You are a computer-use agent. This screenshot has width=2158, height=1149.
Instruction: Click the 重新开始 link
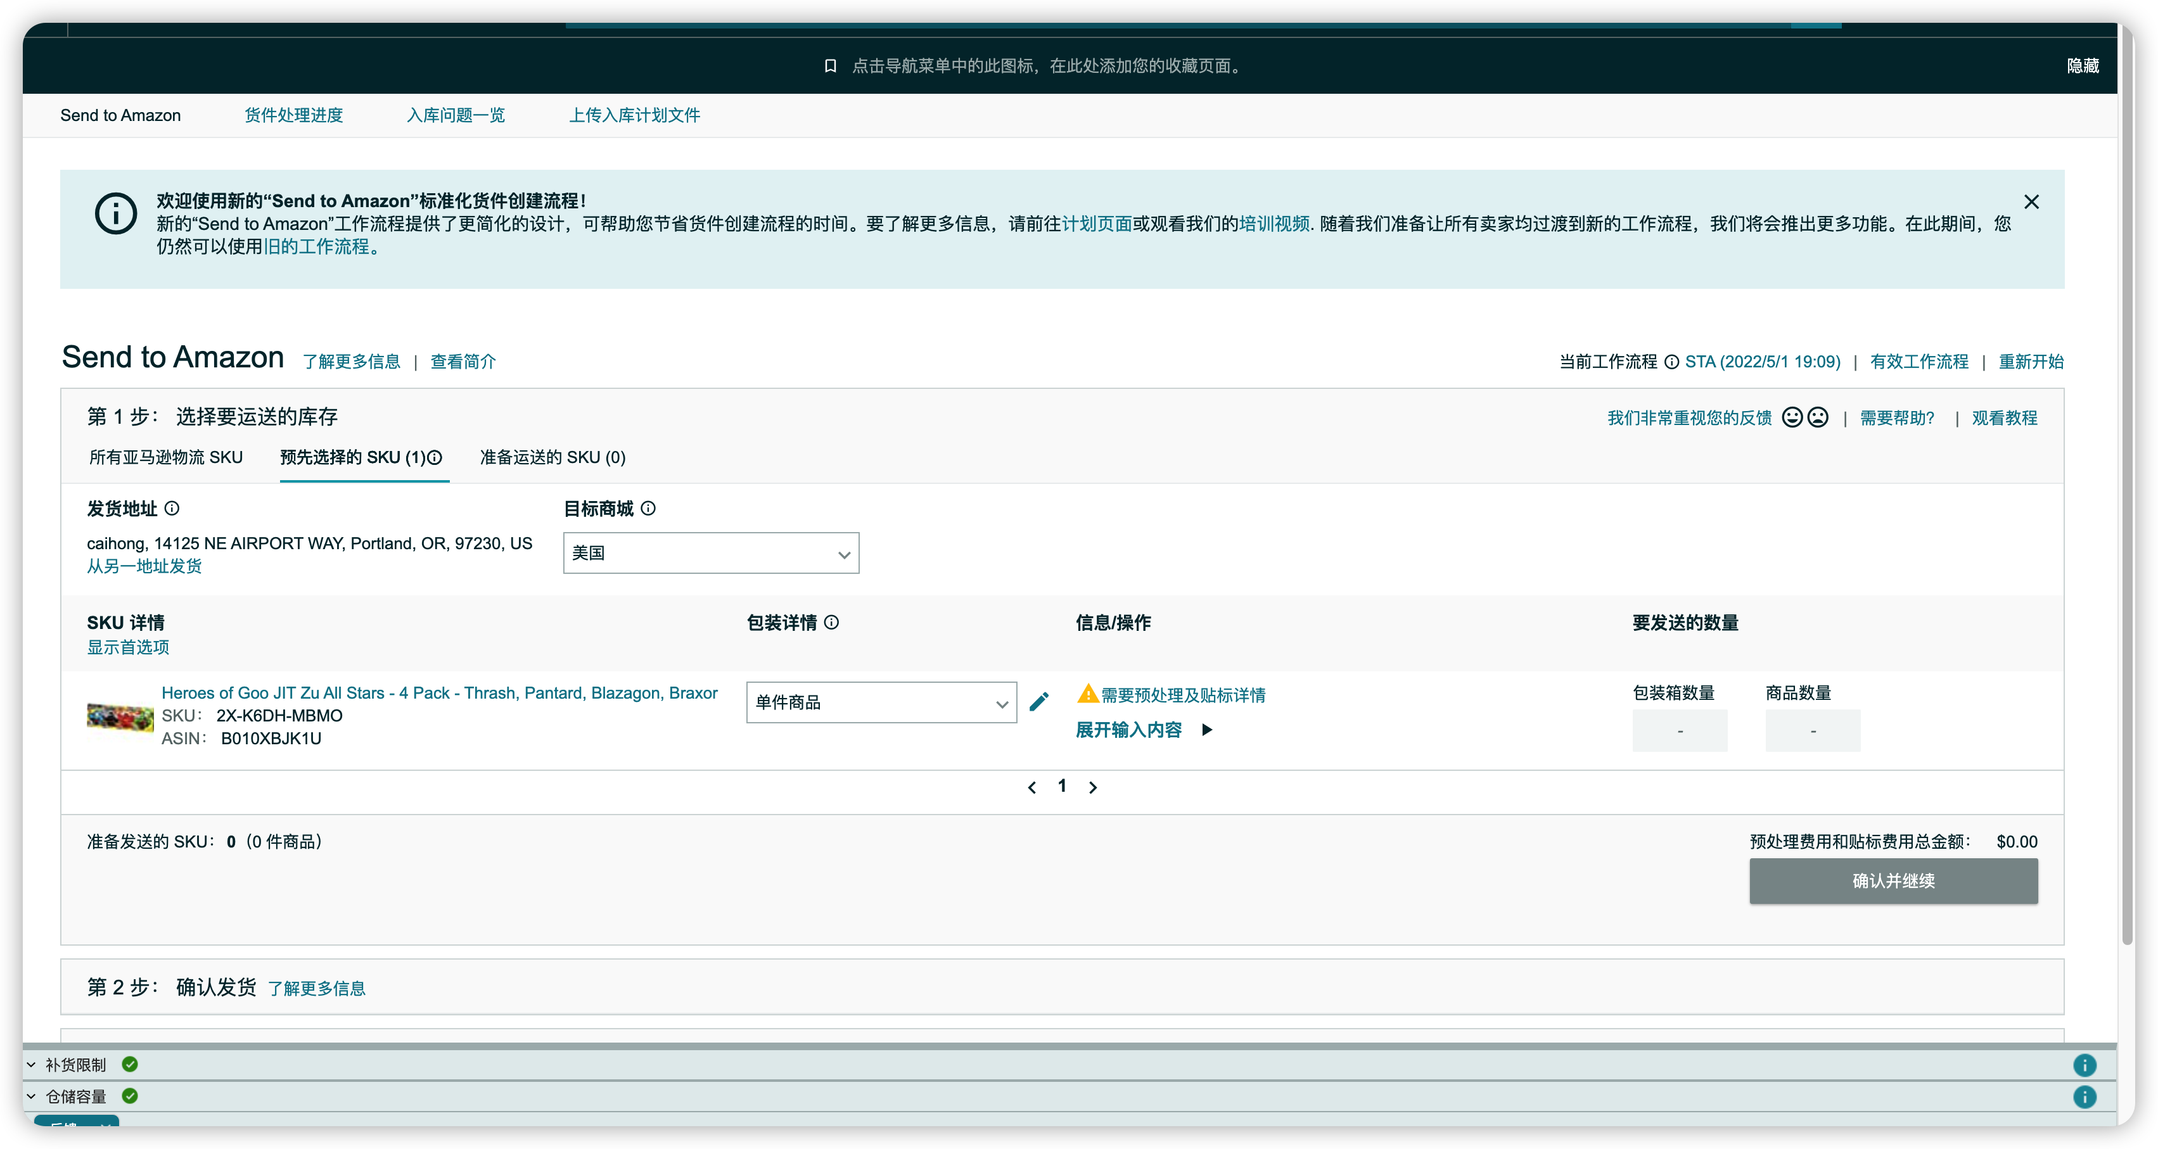coord(2031,362)
